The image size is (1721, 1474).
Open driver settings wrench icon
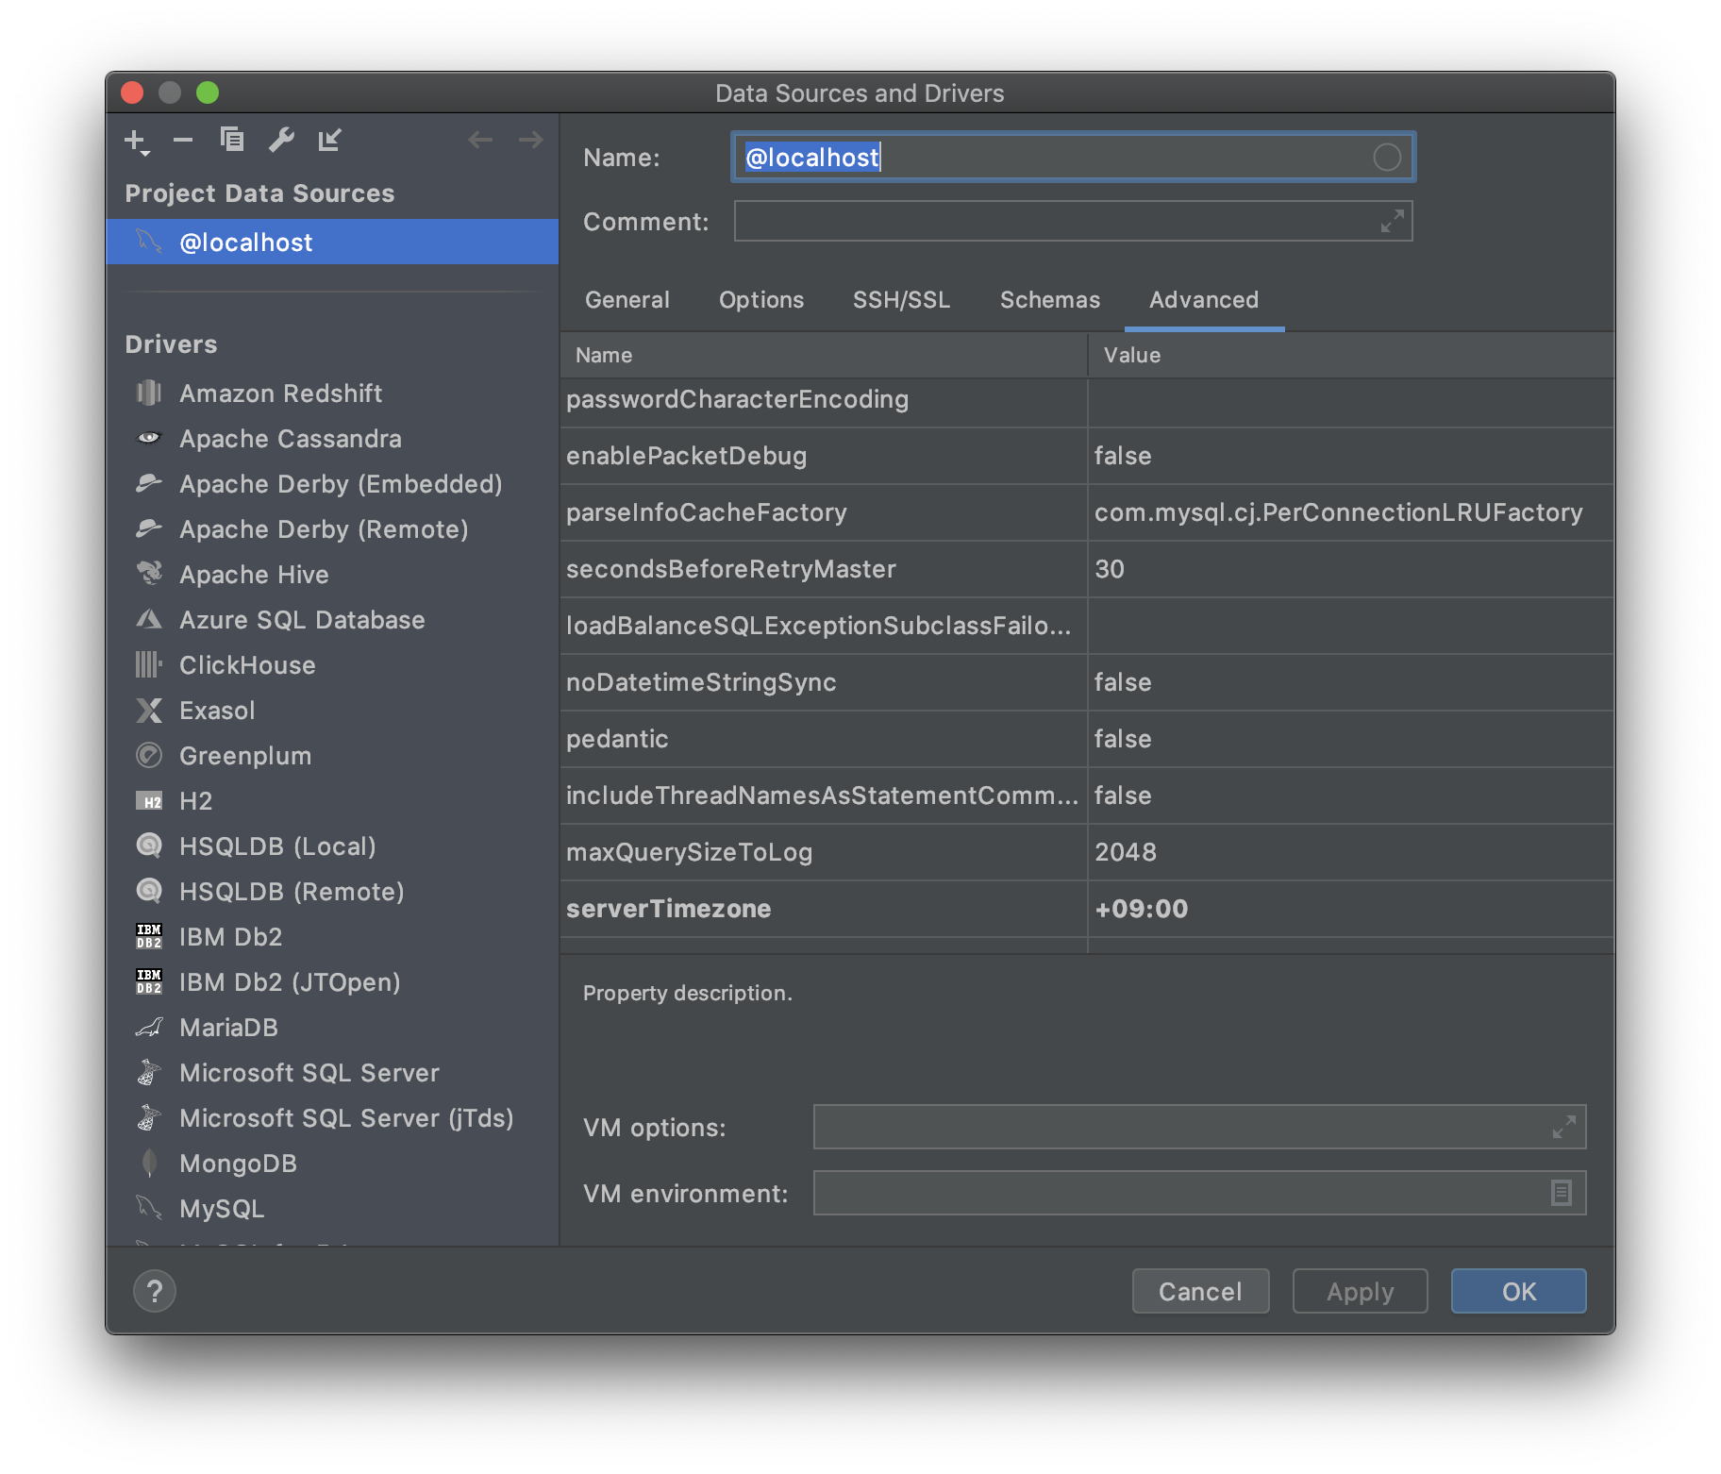[281, 140]
